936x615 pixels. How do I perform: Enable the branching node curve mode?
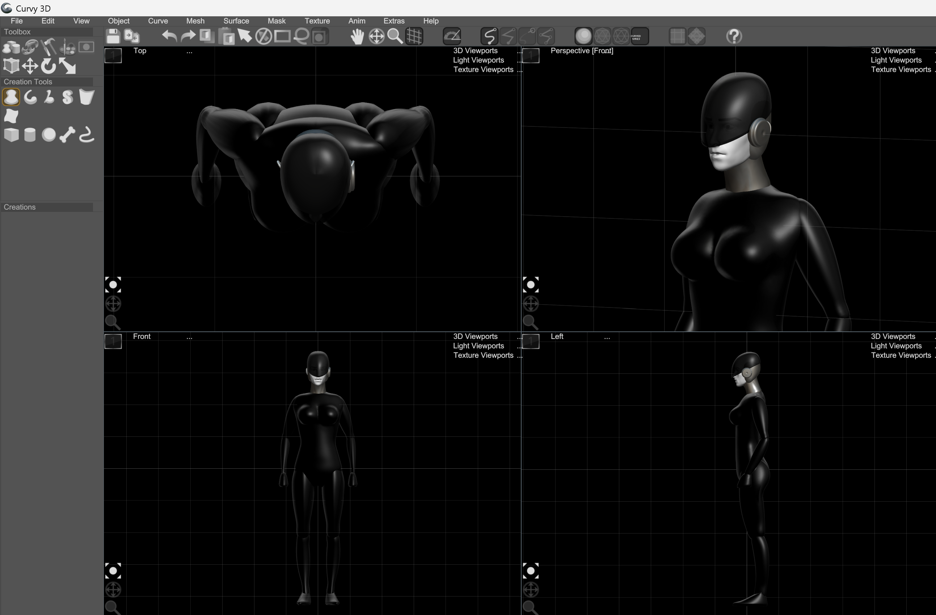546,37
